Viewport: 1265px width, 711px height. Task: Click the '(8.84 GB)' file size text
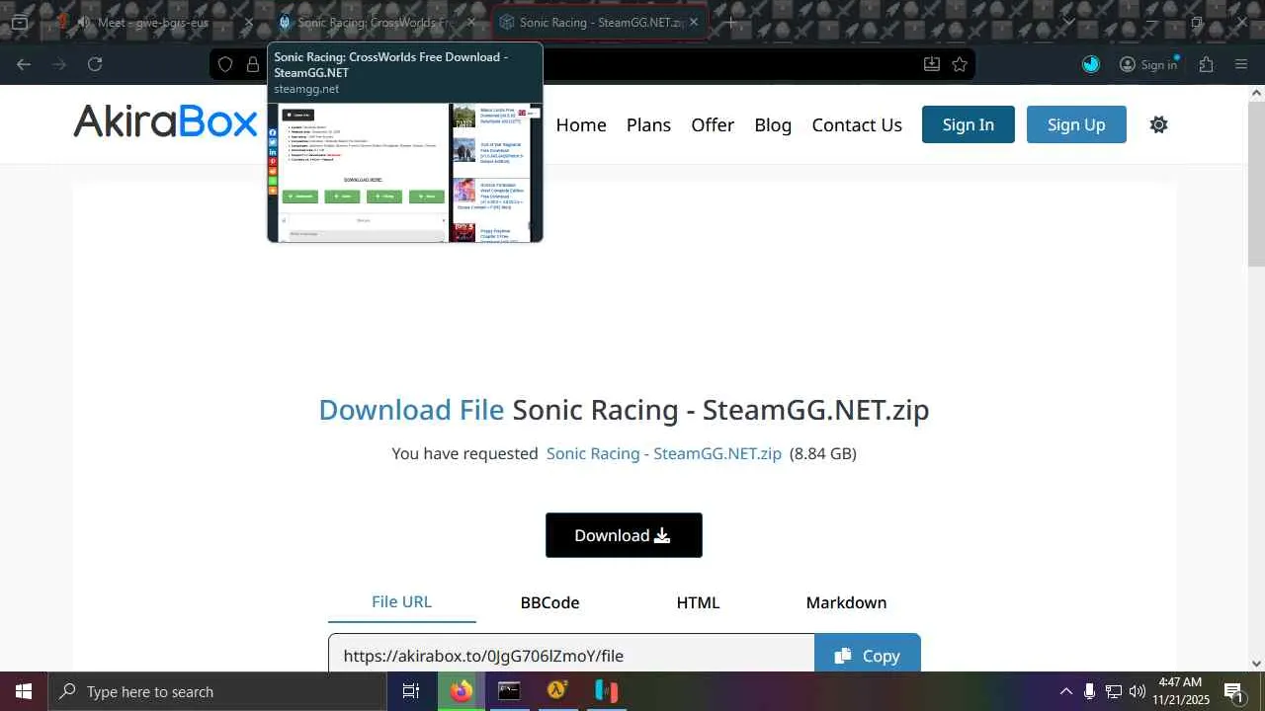pos(823,453)
